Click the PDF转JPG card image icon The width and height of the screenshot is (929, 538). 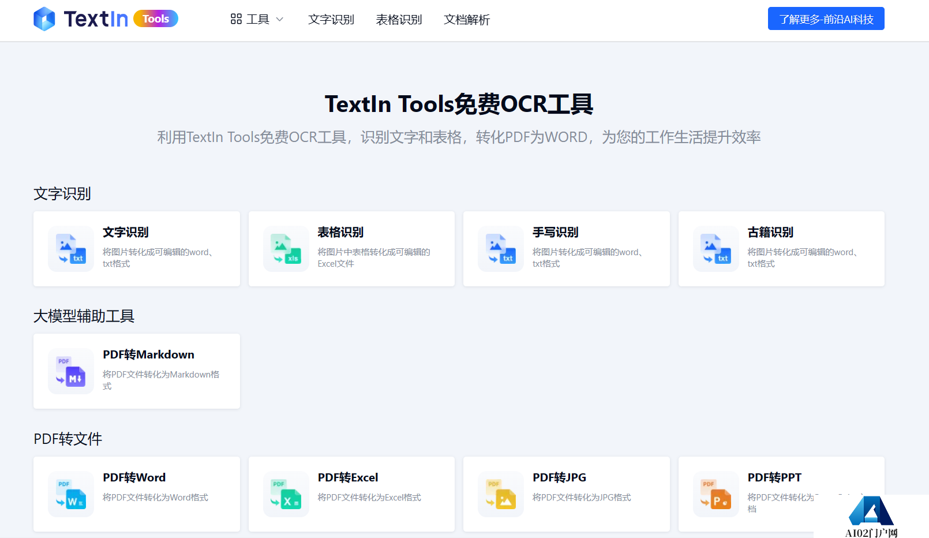point(501,494)
